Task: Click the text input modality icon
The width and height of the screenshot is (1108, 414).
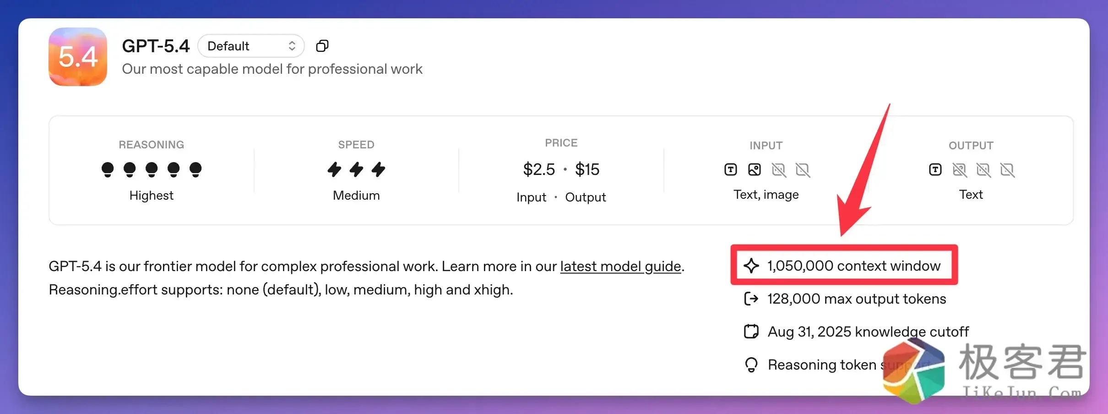Action: [731, 169]
